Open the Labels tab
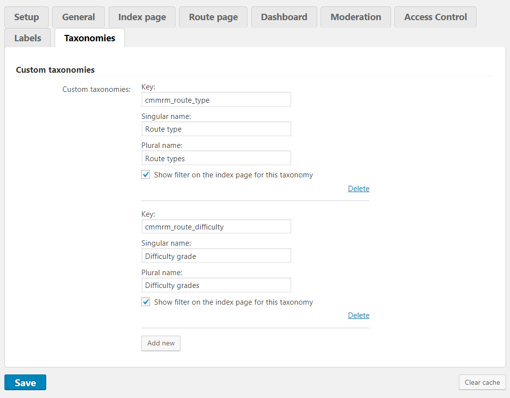The width and height of the screenshot is (510, 398). 28,38
